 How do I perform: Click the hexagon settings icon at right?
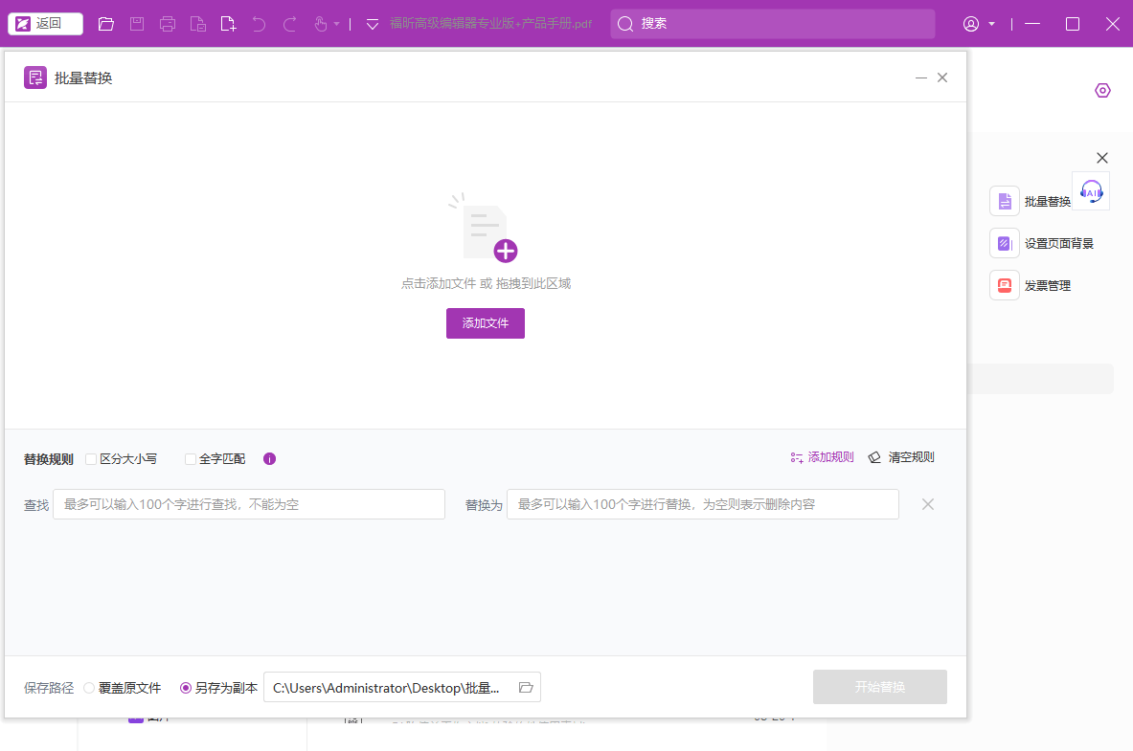[1102, 90]
